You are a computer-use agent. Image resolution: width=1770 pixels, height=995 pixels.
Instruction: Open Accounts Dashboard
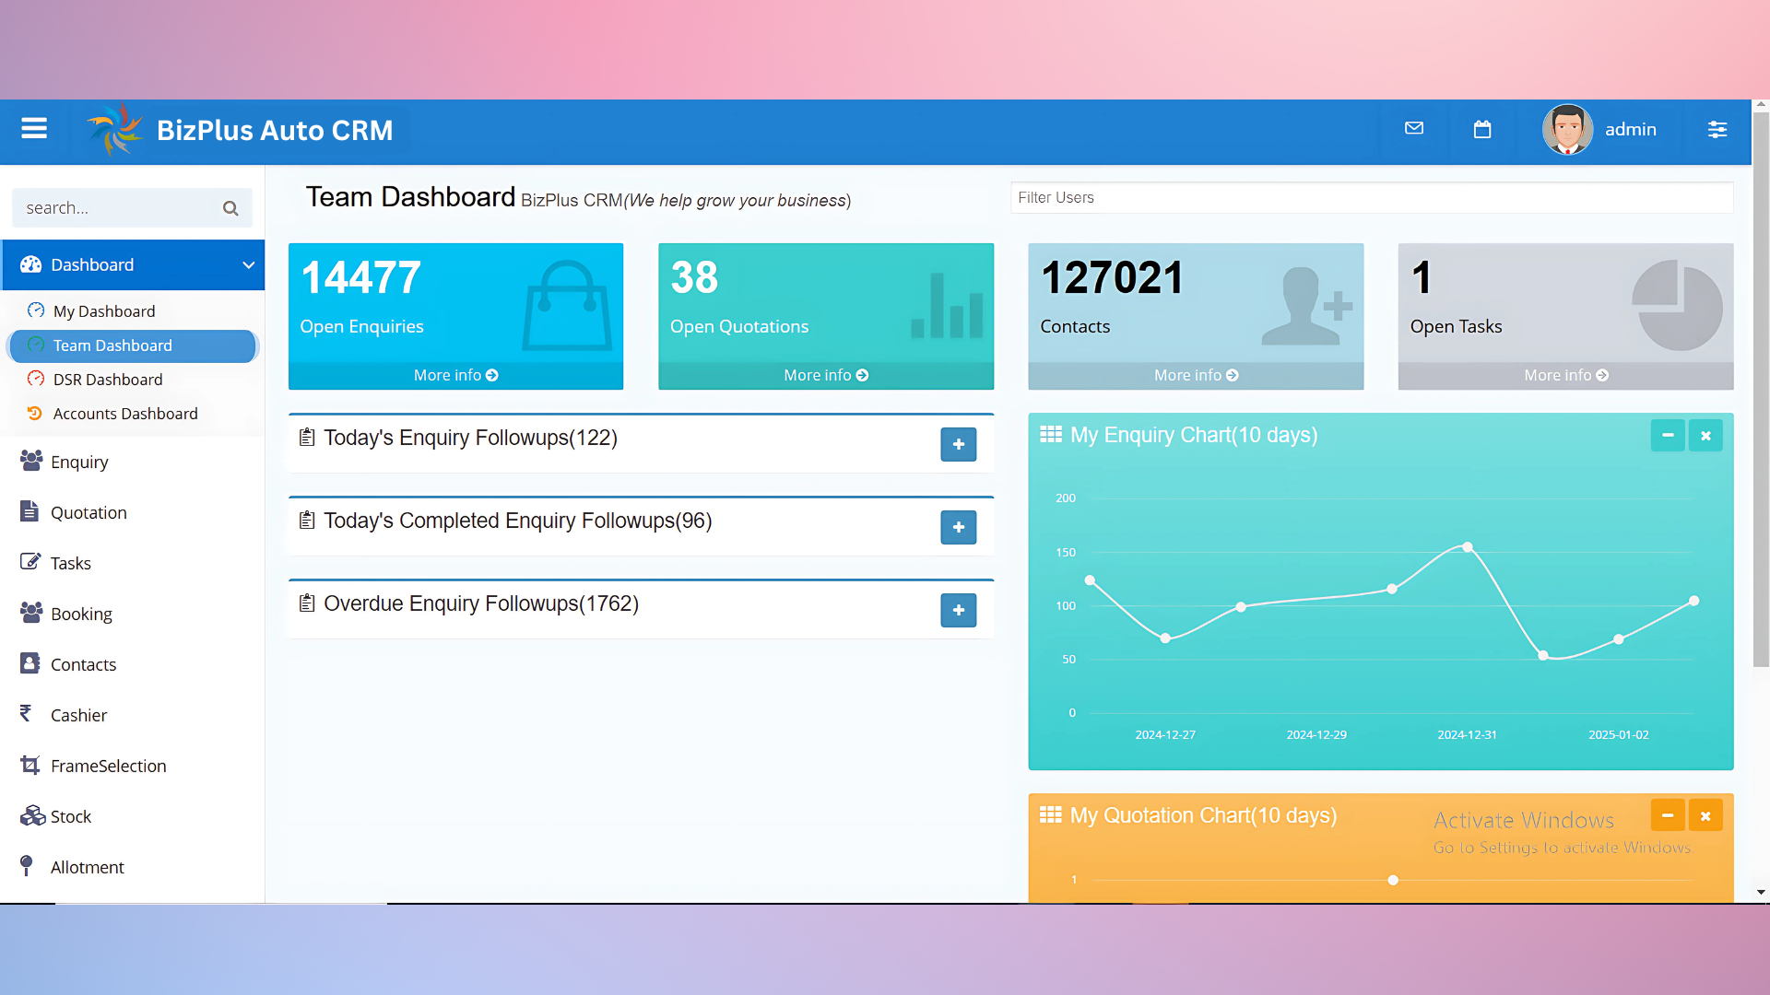click(125, 414)
